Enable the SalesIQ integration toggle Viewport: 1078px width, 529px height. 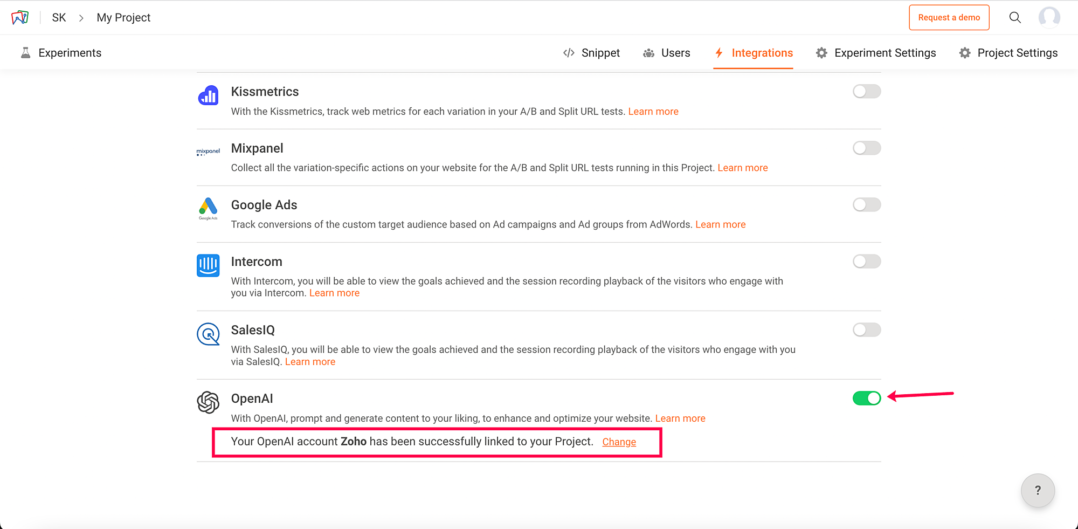tap(867, 329)
